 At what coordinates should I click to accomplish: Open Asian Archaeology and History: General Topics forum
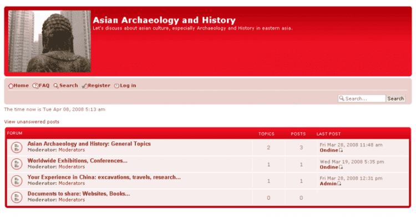[89, 144]
